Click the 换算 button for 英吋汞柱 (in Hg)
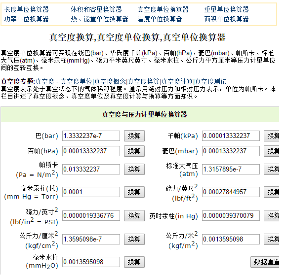 pos(272,215)
